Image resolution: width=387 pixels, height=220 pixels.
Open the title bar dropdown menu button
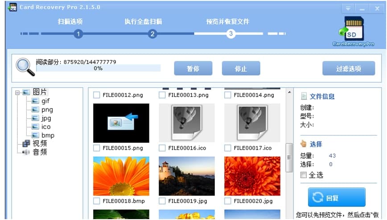[x=348, y=8]
